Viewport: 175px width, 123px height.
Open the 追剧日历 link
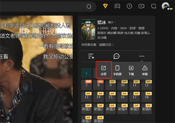tap(106, 45)
